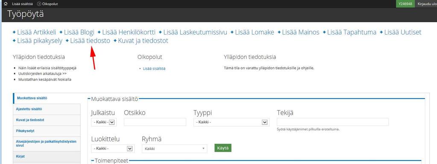Click the green Käytä button
The width and height of the screenshot is (437, 164).
pyautogui.click(x=223, y=148)
